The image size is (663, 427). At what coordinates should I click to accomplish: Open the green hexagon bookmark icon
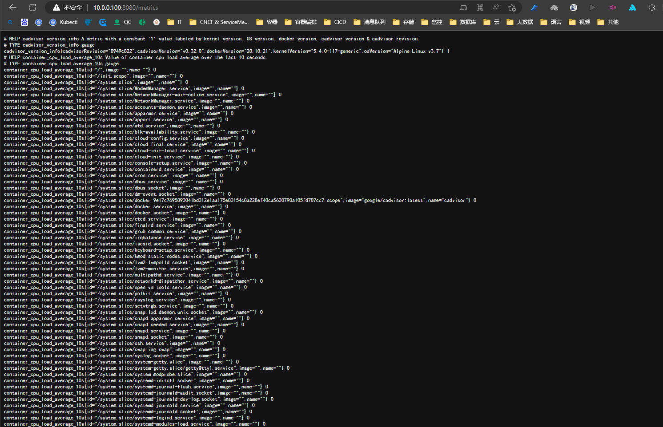click(142, 22)
